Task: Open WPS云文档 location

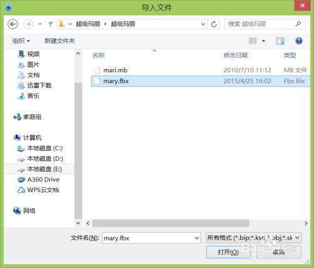Action: click(38, 190)
